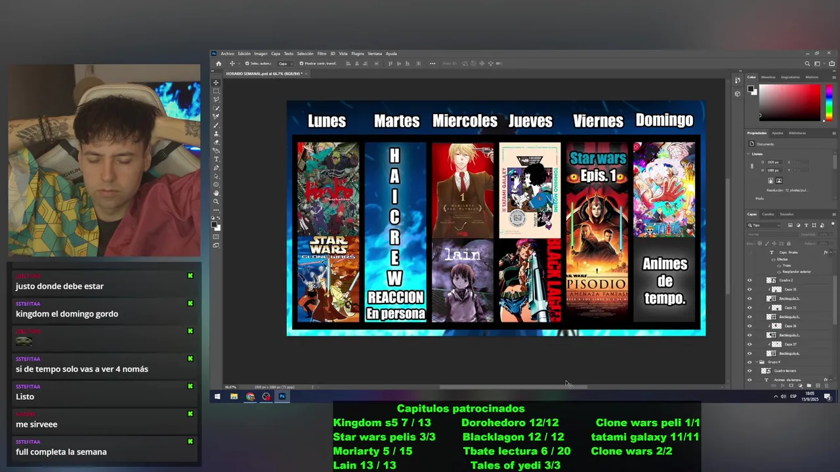The width and height of the screenshot is (840, 472).
Task: Switch to the Ajustes tab
Action: (x=778, y=133)
